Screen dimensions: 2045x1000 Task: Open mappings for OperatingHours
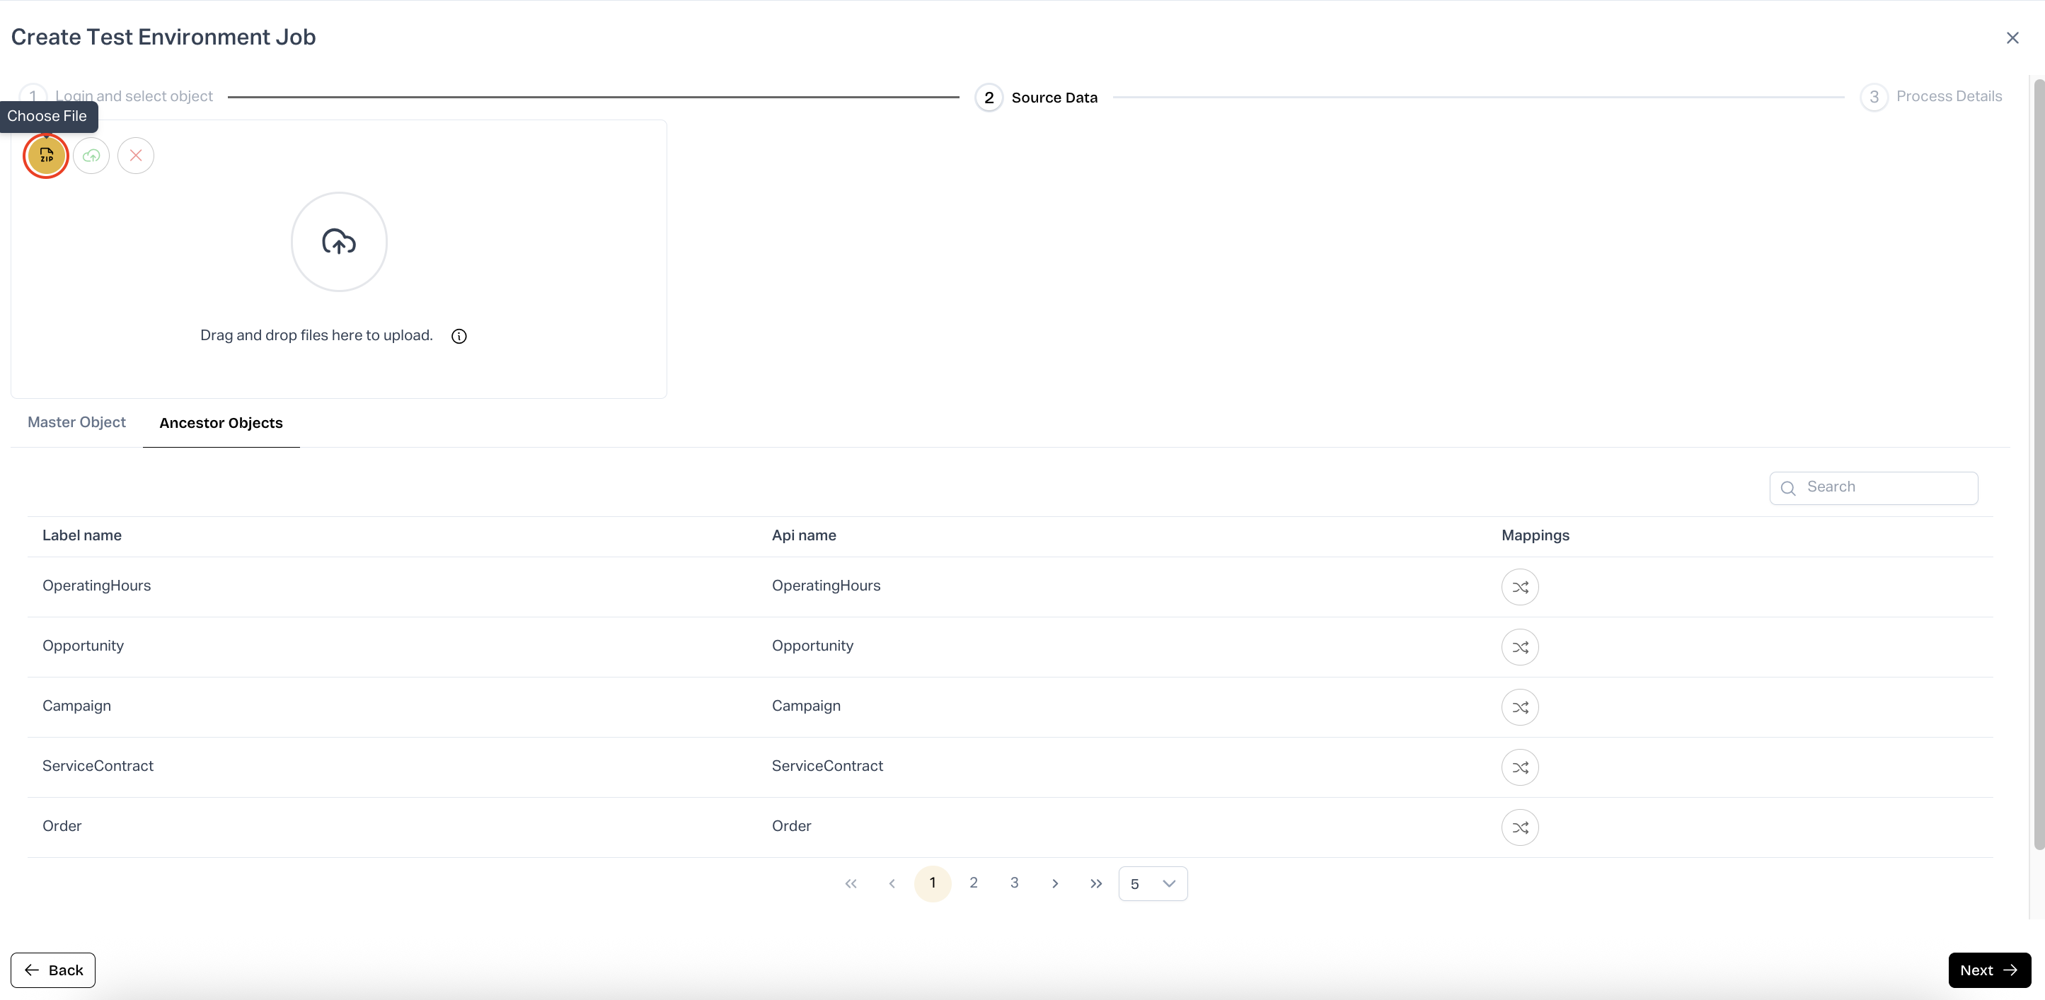[1519, 587]
